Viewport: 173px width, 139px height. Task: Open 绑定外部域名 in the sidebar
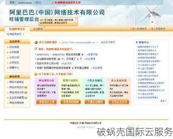click(x=17, y=82)
